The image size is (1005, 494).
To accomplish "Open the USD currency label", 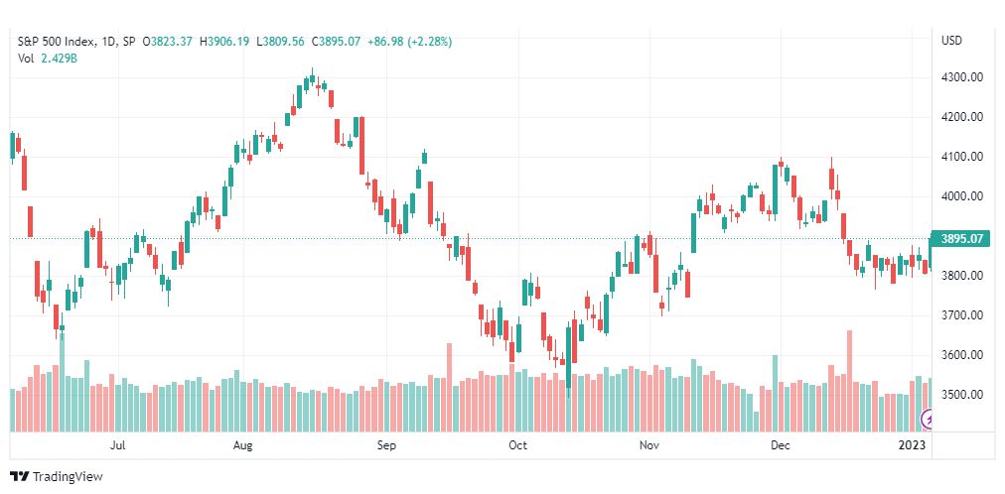I will pyautogui.click(x=951, y=41).
